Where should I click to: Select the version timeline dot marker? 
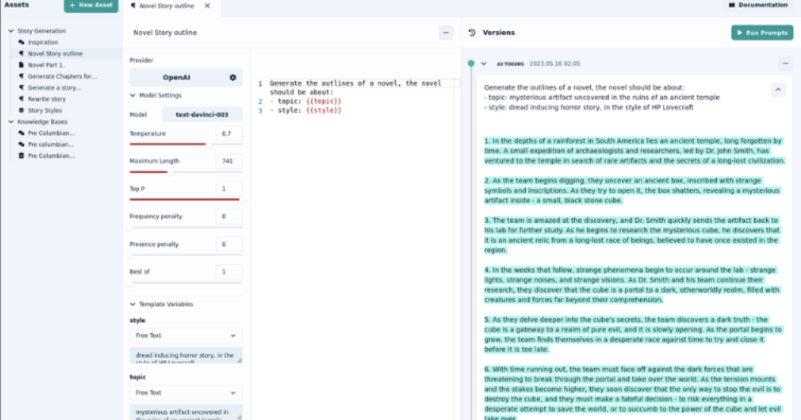pos(471,63)
